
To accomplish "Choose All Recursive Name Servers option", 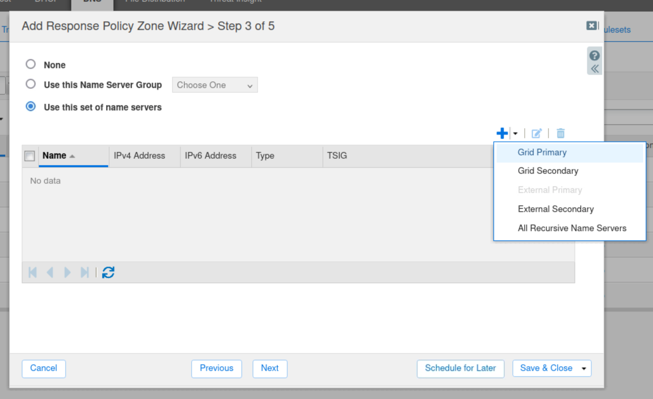I will [x=572, y=228].
